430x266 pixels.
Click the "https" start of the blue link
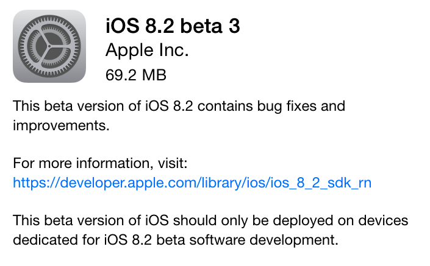tap(28, 183)
